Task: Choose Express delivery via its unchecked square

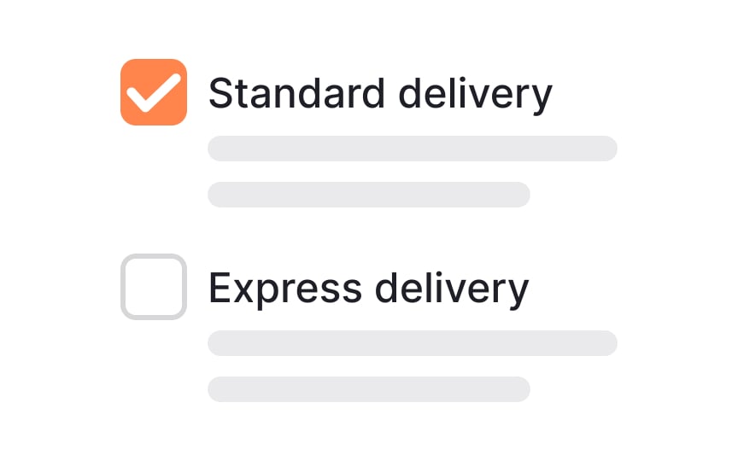Action: point(154,287)
